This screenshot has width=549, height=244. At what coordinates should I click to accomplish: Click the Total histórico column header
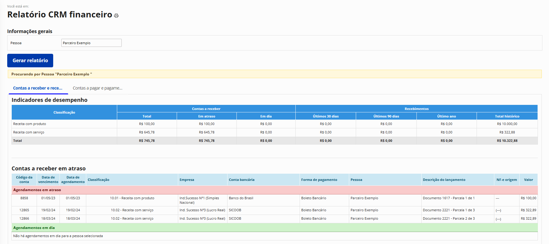click(507, 116)
